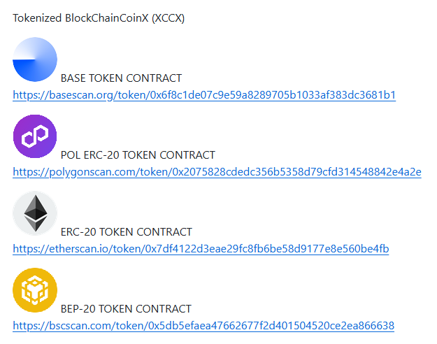Viewport: 437px width, 344px height.
Task: Click the Ethereum diamond logo icon
Action: point(35,213)
